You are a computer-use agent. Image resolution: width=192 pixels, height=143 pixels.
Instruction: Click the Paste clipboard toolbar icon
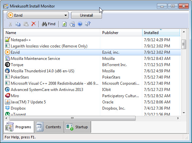tap(26, 24)
